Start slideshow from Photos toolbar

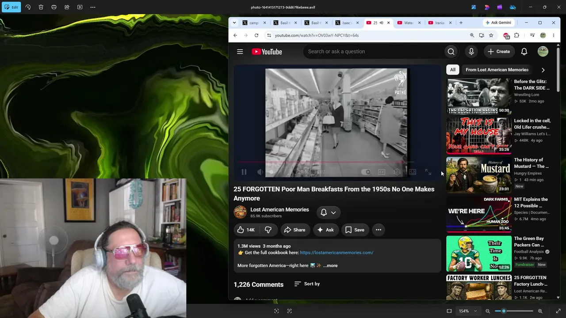tap(80, 7)
